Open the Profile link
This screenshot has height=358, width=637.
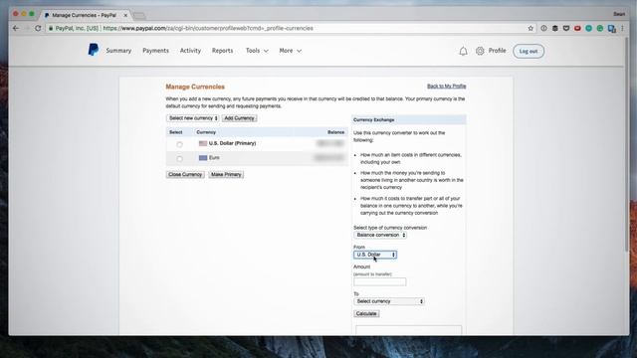[x=498, y=51]
